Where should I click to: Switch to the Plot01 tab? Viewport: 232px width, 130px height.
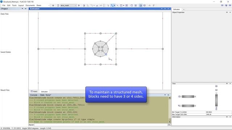click(x=34, y=91)
